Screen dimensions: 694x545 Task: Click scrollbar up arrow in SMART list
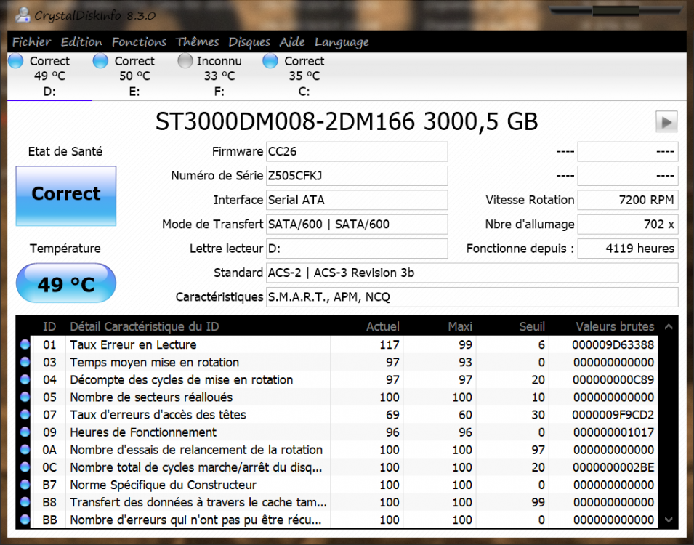pos(669,328)
